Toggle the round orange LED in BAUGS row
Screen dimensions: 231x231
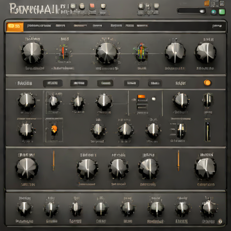tap(208, 83)
